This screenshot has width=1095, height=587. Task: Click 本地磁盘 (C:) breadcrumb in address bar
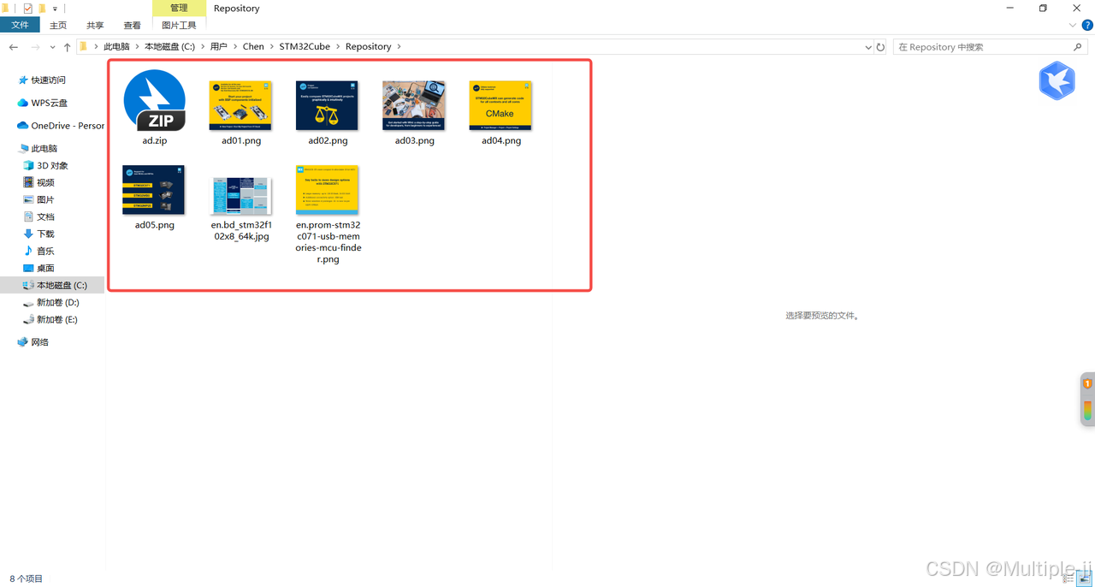click(x=169, y=47)
